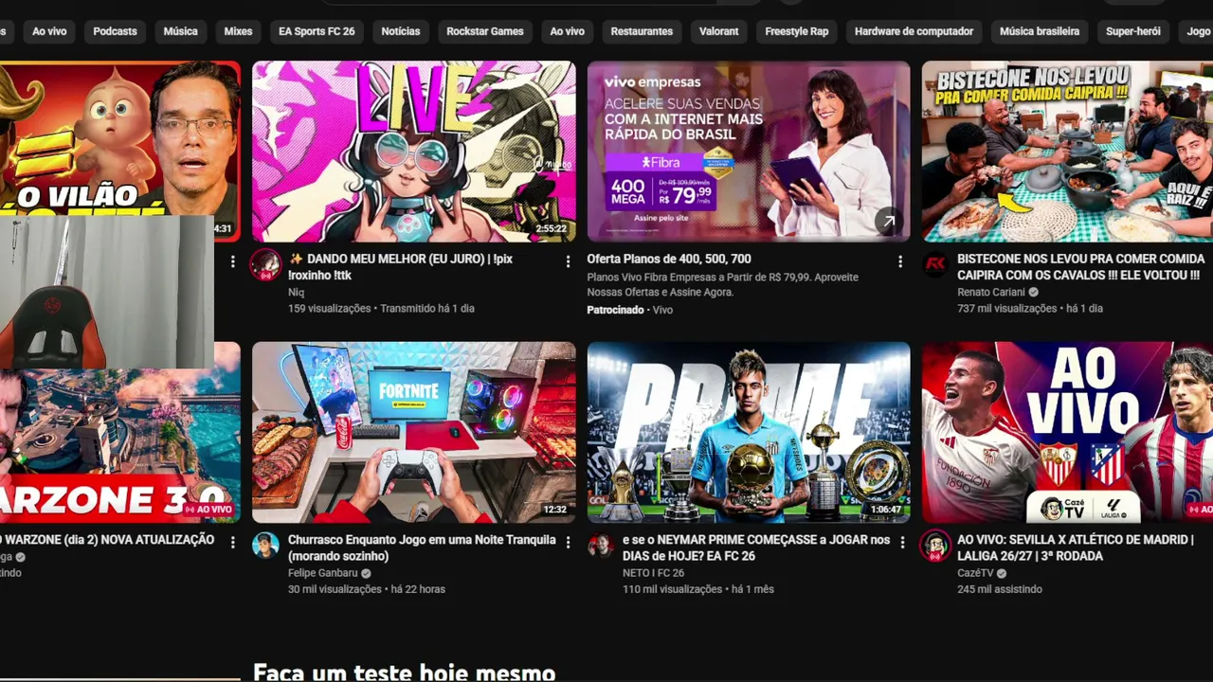Screen dimensions: 1213x682
Task: Play the Bistecone comida caipira thumbnail
Action: click(x=1067, y=152)
